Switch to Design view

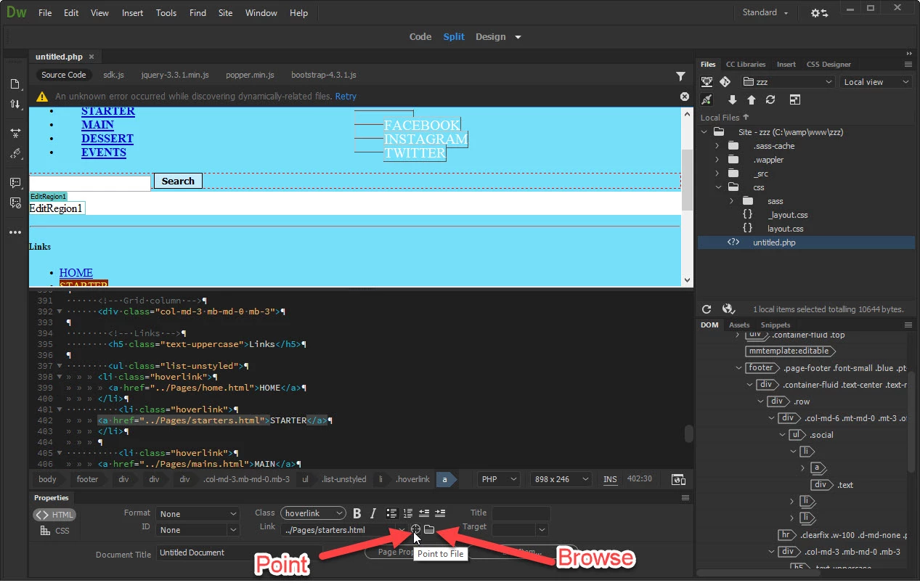[x=491, y=37]
